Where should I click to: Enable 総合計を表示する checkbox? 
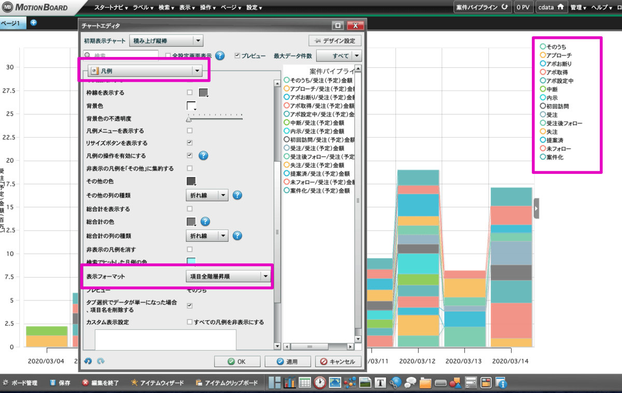click(190, 209)
